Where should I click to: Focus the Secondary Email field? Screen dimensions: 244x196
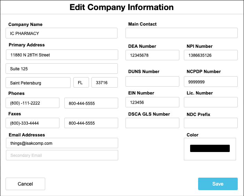[x=62, y=155]
